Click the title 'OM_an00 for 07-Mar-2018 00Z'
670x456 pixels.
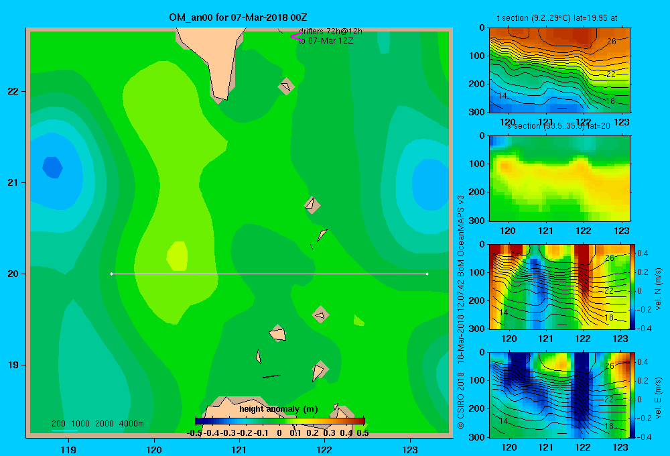[238, 17]
